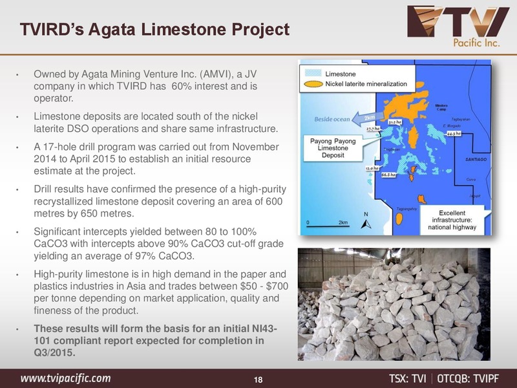
Task: Click the slide title 'TVIRD's Agata Limestone Project'
Action: 154,29
